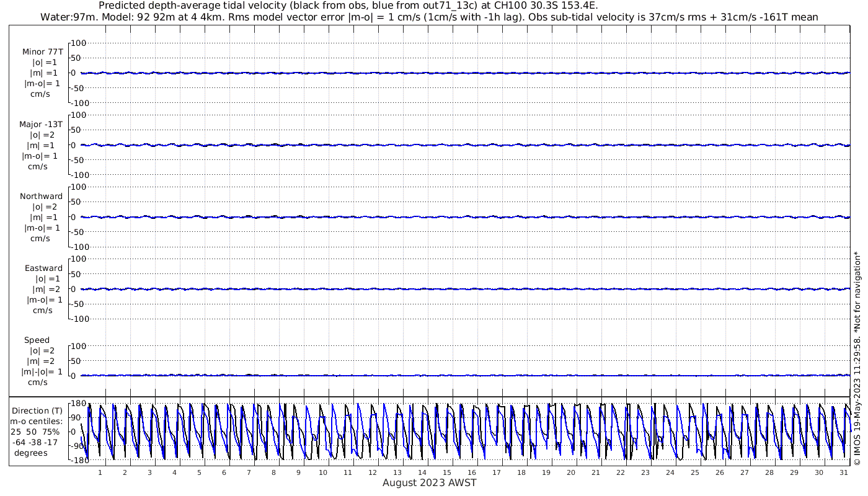Image resolution: width=868 pixels, height=496 pixels.
Task: Click the '100' tick of Minor panel axis
Action: pyautogui.click(x=79, y=43)
